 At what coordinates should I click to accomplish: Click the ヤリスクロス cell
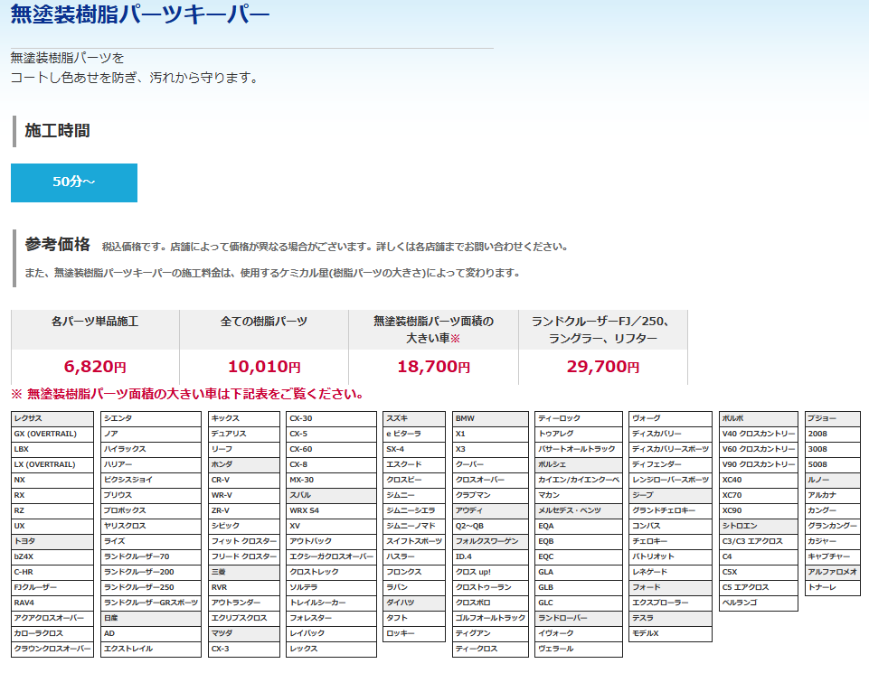[151, 526]
